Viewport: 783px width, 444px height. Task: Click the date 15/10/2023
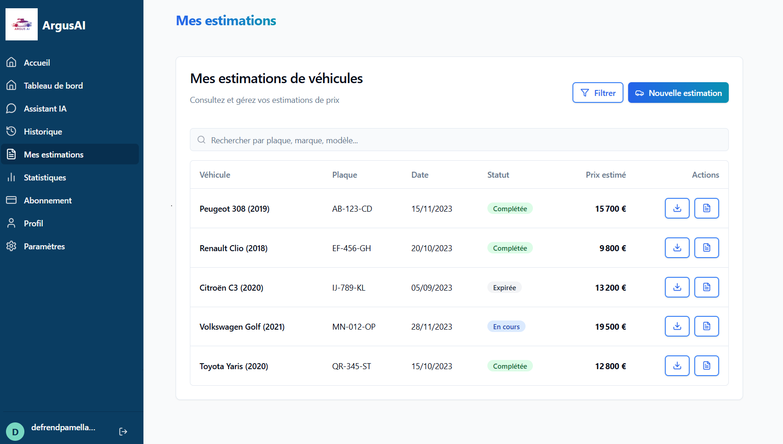click(x=431, y=366)
